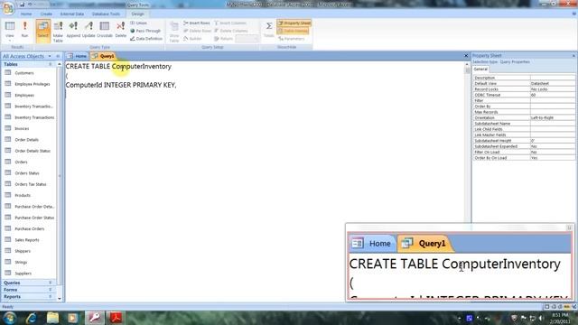Open All Access Objects dropdown
578x325 pixels.
point(50,56)
